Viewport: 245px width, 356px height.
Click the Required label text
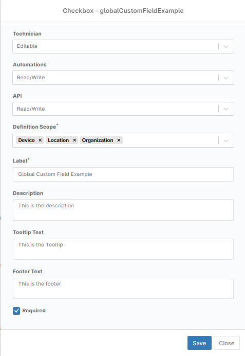pos(34,310)
